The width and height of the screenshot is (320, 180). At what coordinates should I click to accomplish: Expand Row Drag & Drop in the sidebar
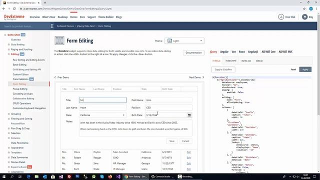pos(9,128)
